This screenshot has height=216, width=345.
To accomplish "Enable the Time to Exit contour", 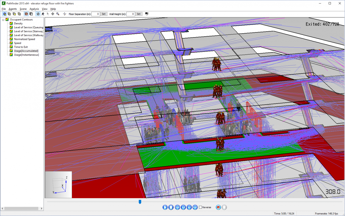I will (x=21, y=47).
